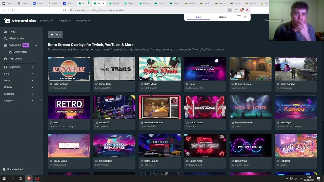Click the Back button
324x182 pixels.
(x=55, y=34)
